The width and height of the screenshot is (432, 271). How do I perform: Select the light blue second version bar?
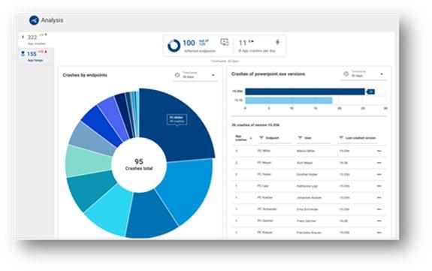point(289,101)
